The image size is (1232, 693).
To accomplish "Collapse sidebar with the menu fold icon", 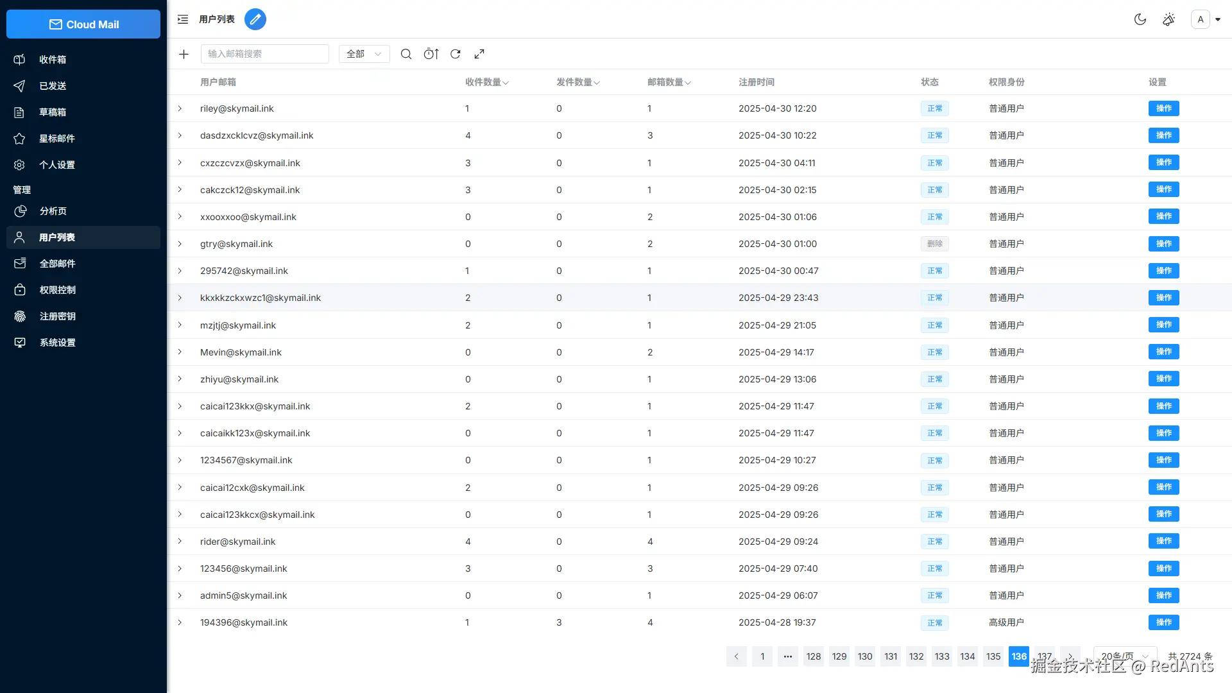I will click(183, 19).
